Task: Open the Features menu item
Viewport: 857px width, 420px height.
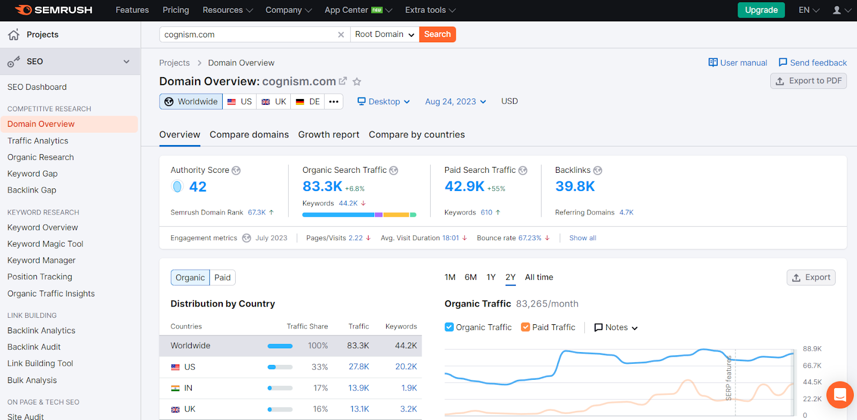Action: click(x=132, y=10)
